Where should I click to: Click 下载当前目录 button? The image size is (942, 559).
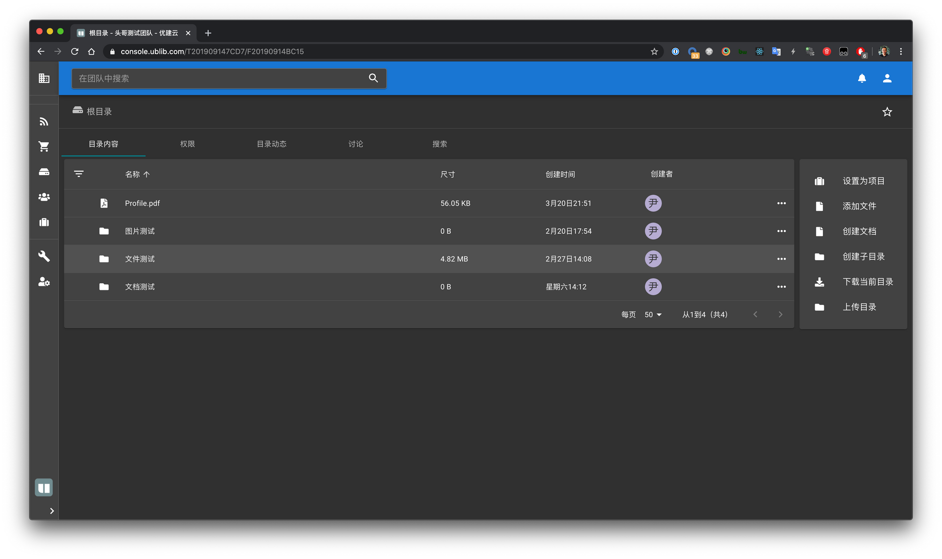point(867,281)
